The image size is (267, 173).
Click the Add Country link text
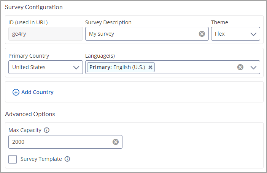37,92
